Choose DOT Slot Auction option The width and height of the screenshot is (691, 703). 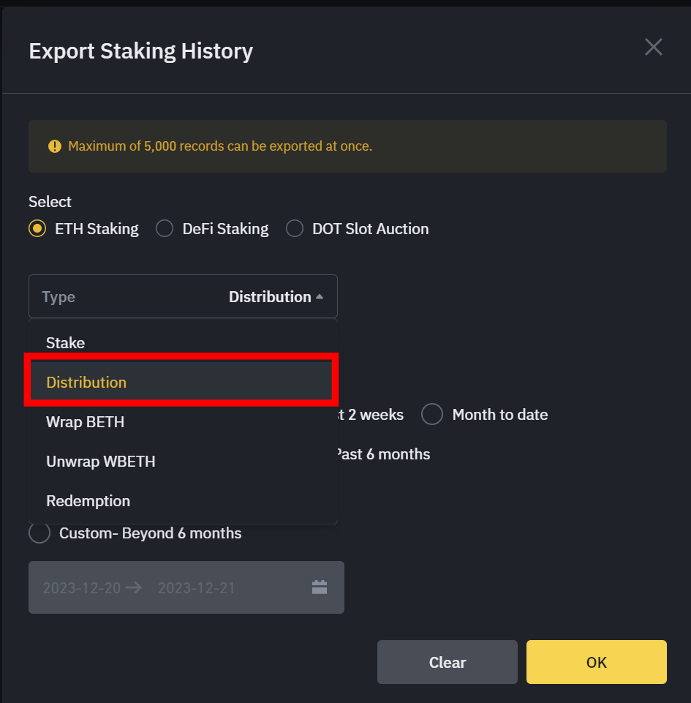click(295, 229)
